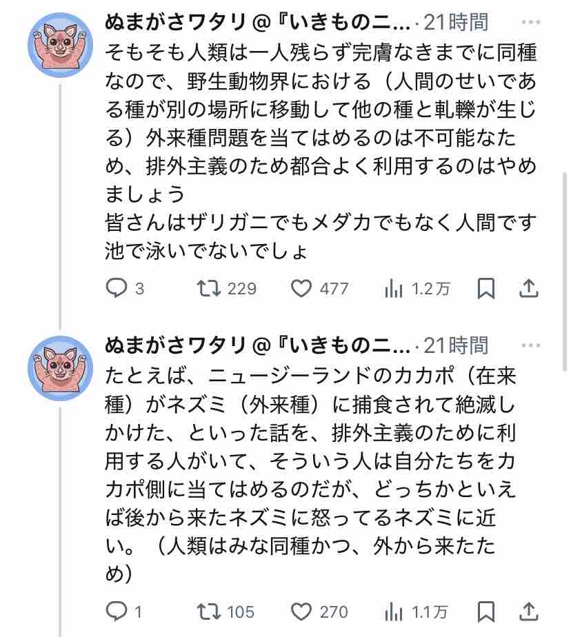Viewport: 571px width, 637px height.
Task: Reply to the second tweet about カカポ
Action: (116, 611)
